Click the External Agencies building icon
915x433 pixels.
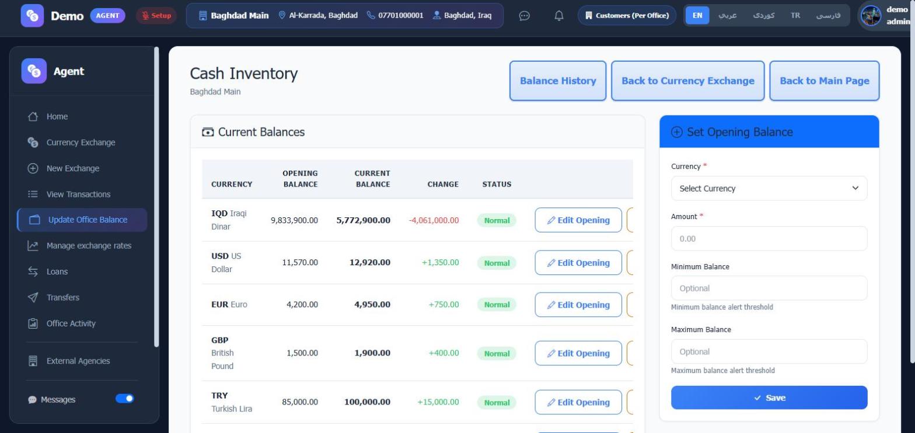(x=33, y=361)
